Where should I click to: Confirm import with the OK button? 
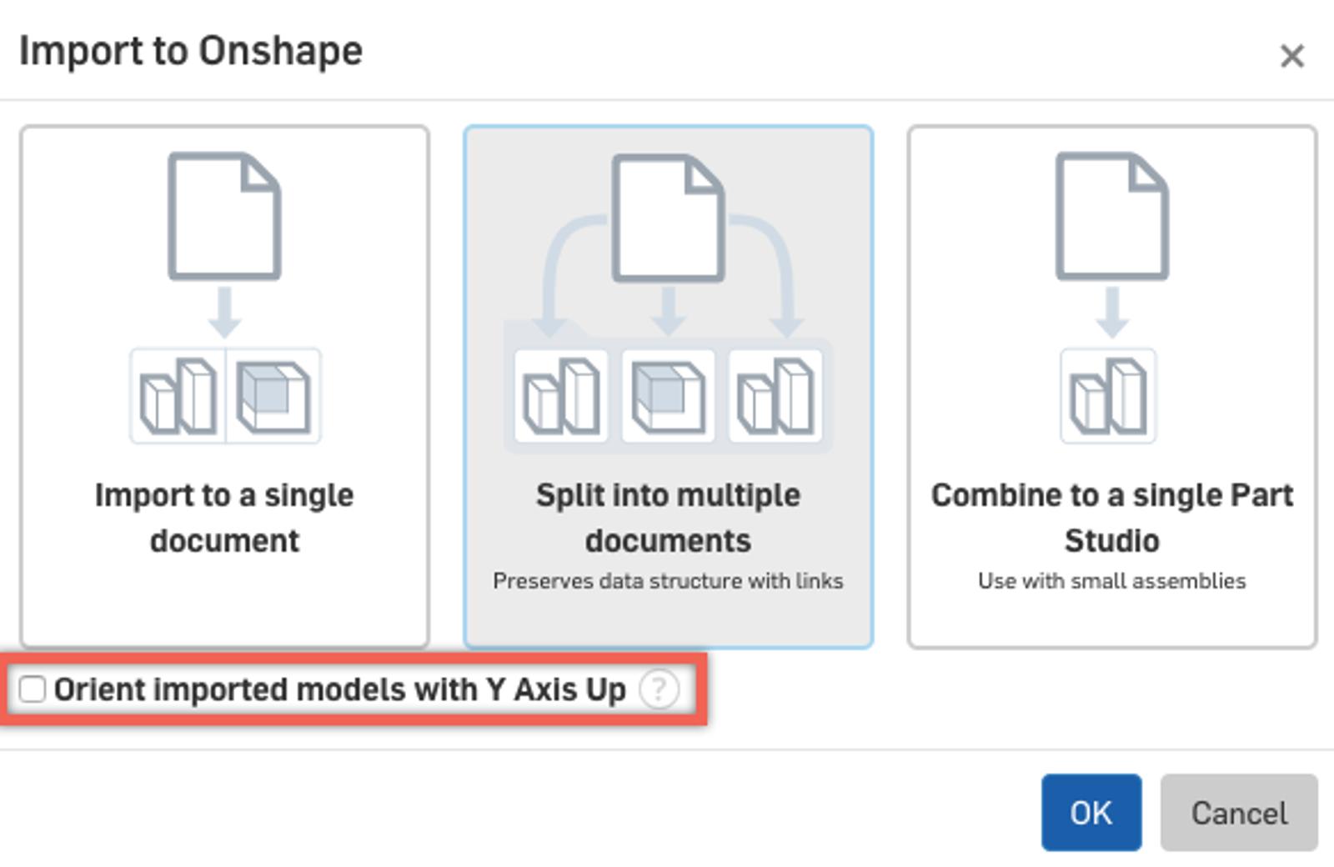click(x=1091, y=812)
